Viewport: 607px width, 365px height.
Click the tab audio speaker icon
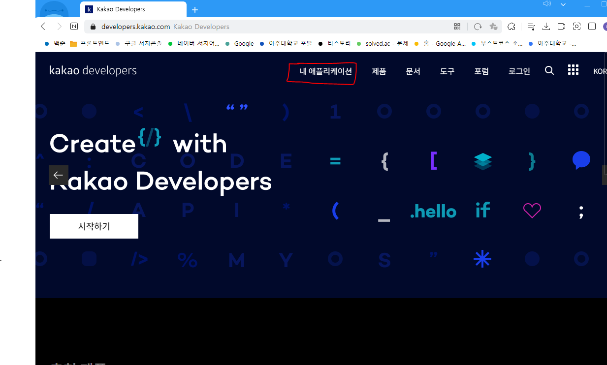(x=546, y=4)
